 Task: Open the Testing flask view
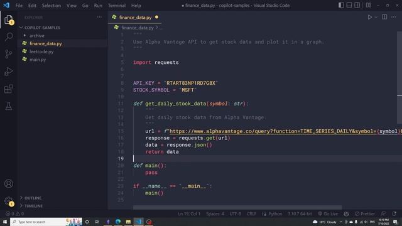pyautogui.click(x=9, y=106)
